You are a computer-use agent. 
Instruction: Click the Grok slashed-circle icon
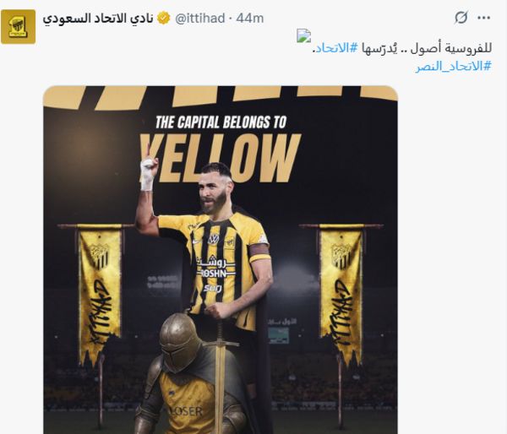click(461, 18)
